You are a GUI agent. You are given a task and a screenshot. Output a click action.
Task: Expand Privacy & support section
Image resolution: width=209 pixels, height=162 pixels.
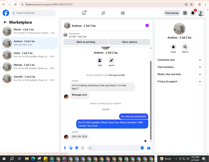[x=179, y=81]
